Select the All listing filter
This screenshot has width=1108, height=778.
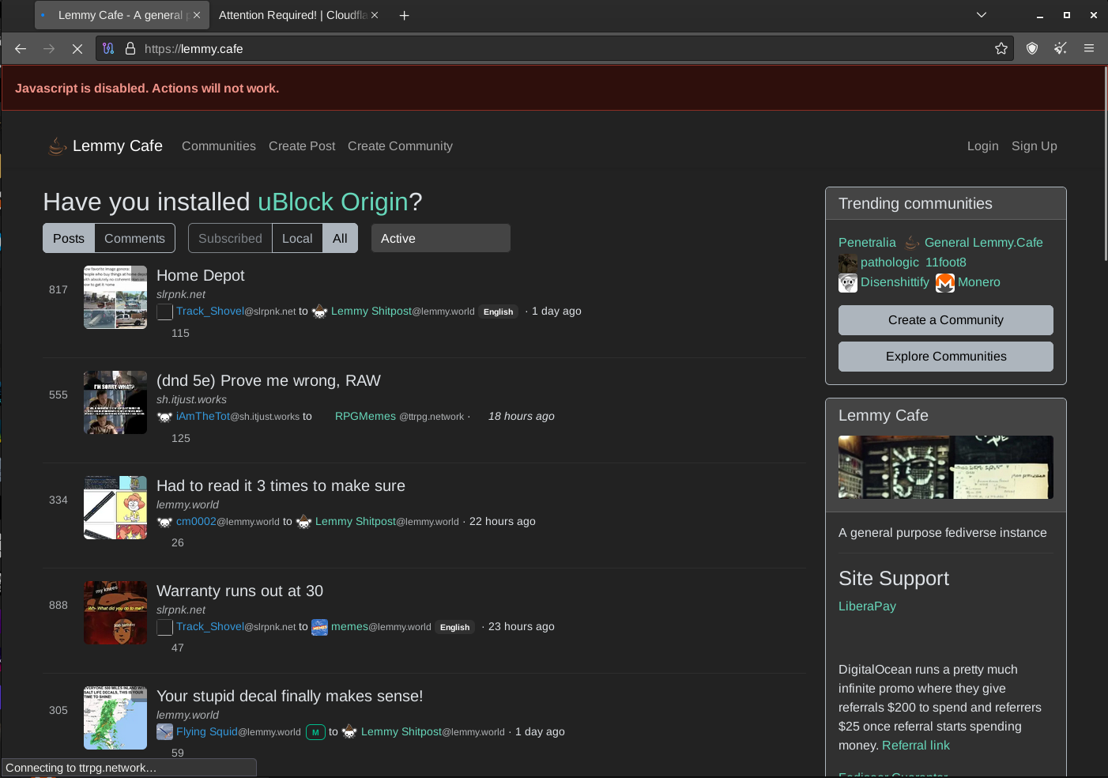[x=340, y=238]
